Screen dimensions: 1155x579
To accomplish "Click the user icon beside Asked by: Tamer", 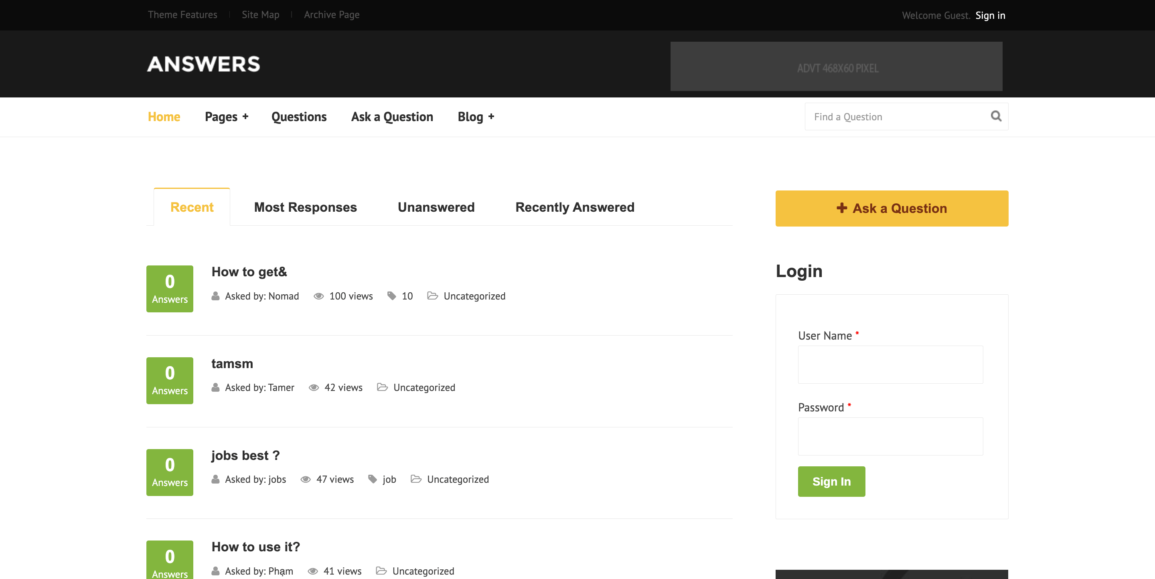I will pyautogui.click(x=215, y=387).
